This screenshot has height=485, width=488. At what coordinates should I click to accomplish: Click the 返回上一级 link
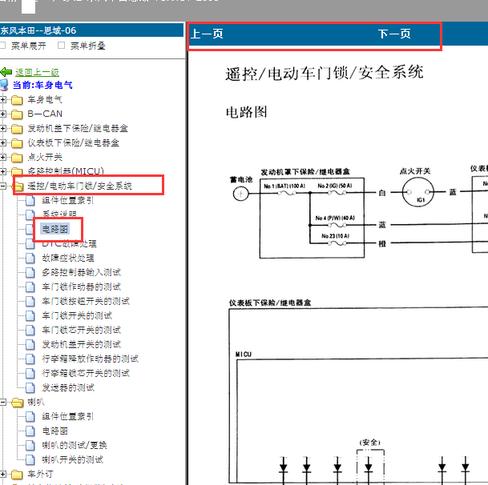[x=37, y=73]
